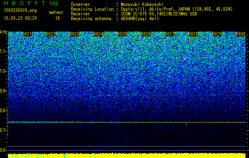Click the 0027 time marker
The image size is (249, 158).
[x=169, y=34]
